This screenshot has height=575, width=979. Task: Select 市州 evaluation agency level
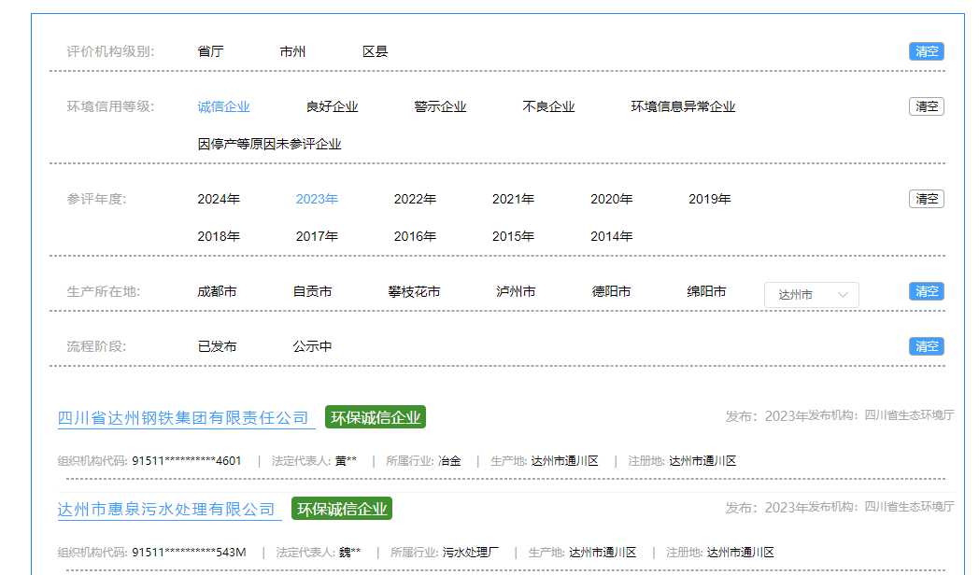tap(292, 51)
